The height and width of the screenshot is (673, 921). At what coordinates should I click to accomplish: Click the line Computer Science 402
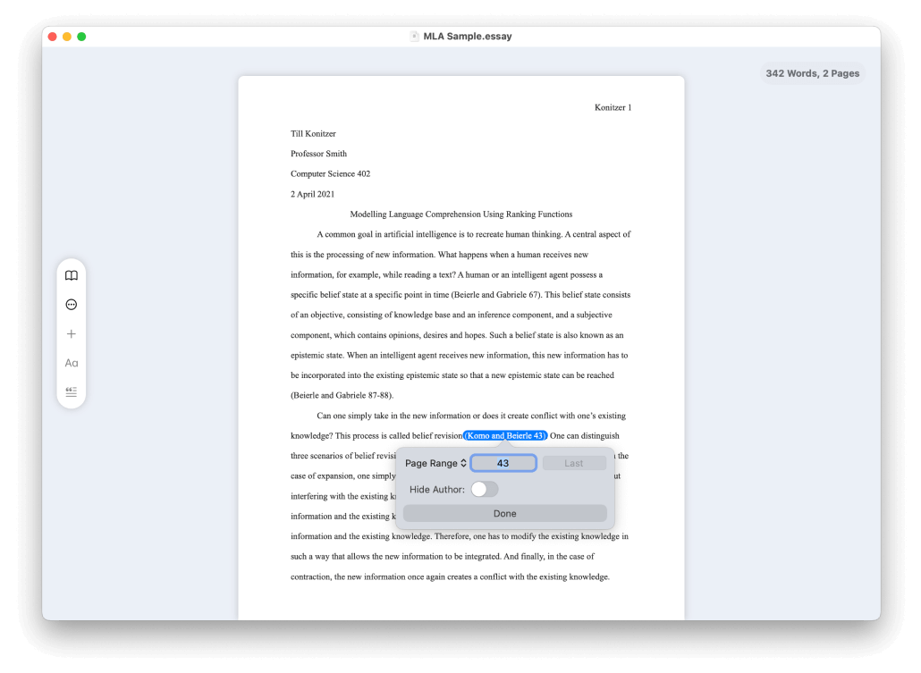330,173
